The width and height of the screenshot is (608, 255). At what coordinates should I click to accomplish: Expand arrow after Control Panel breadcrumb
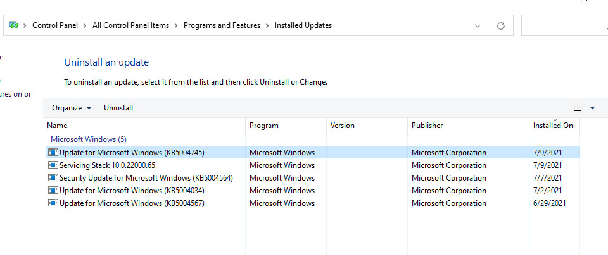(x=85, y=25)
